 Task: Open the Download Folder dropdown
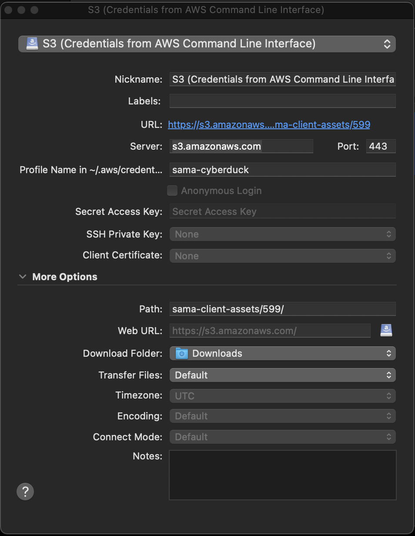pos(282,353)
